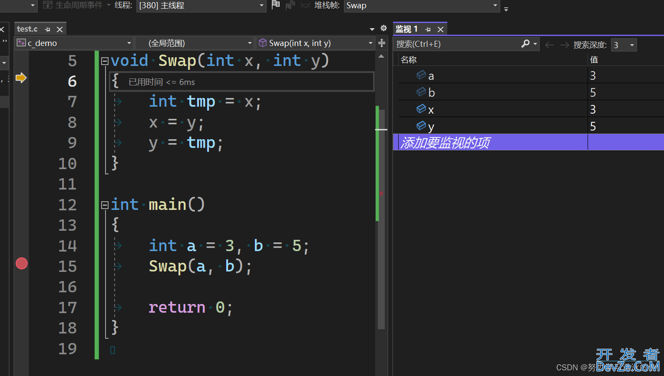
Task: Click watch name a
Action: (431, 76)
